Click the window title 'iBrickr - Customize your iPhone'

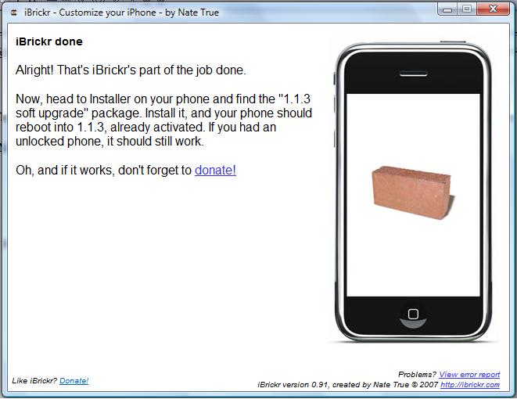point(90,13)
